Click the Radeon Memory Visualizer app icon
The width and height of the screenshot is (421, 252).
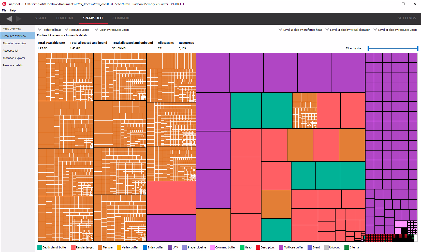tap(4, 4)
